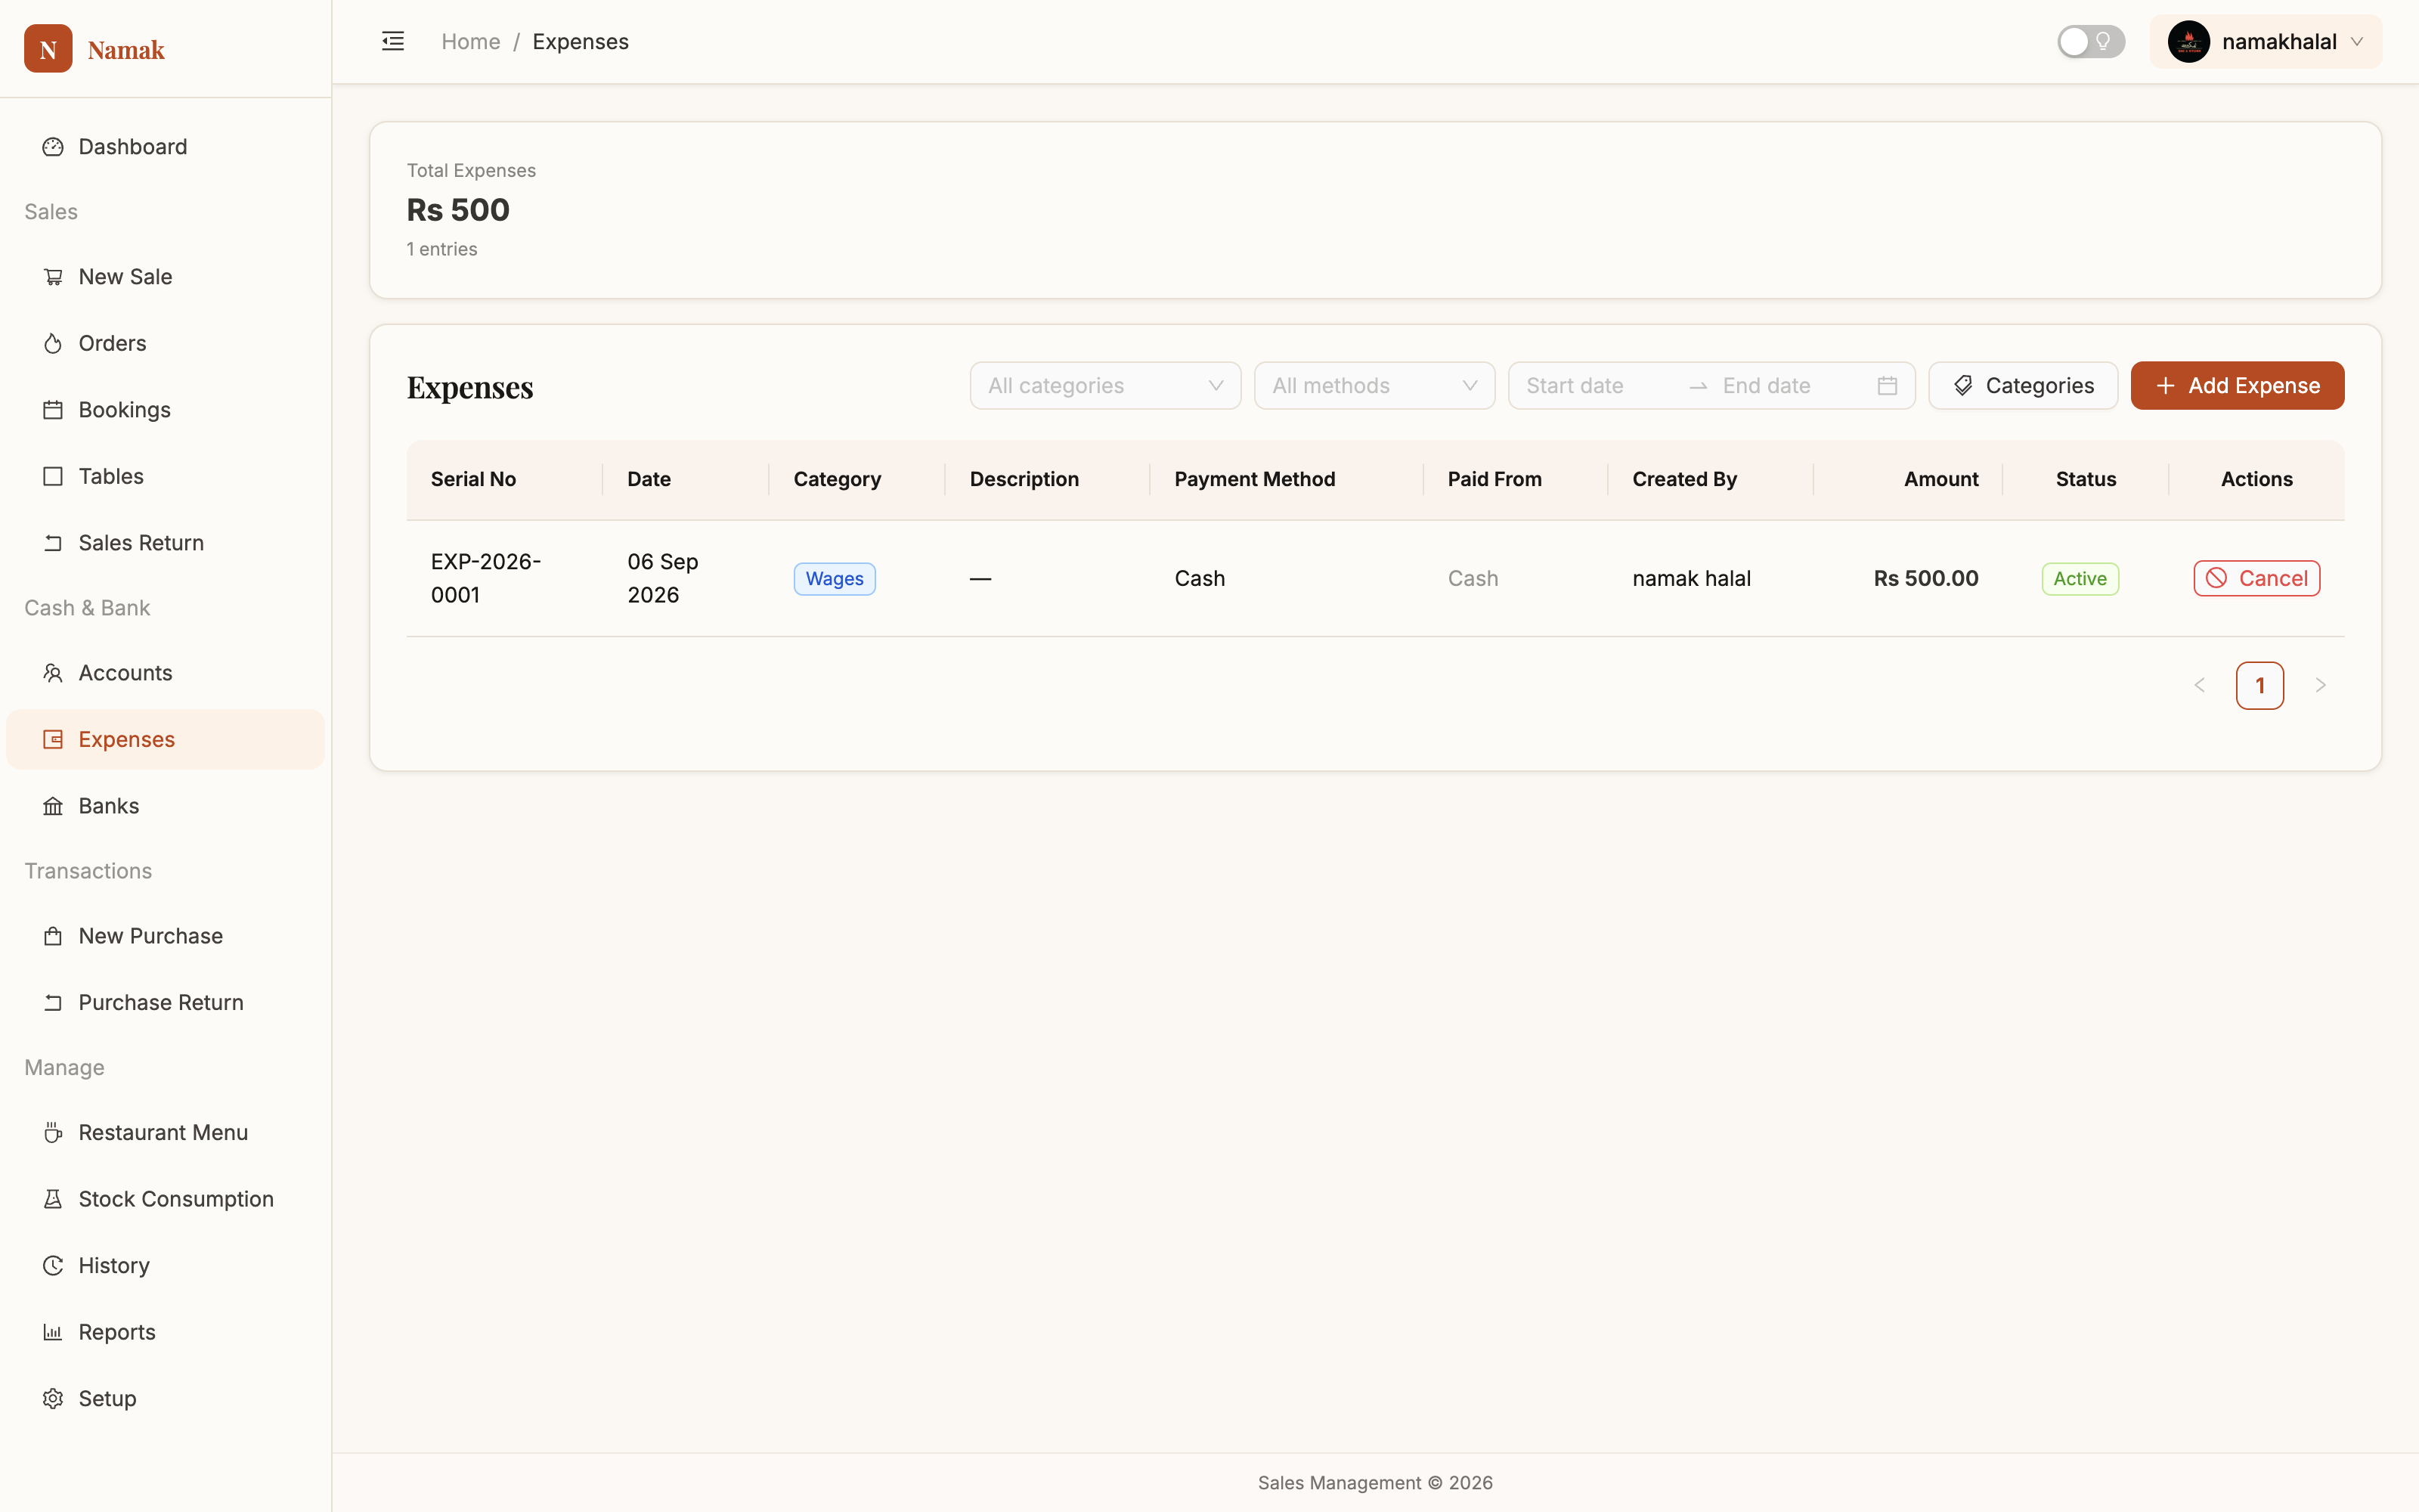The height and width of the screenshot is (1512, 2419).
Task: Select Restaurant Menu in sidebar
Action: (x=166, y=1133)
